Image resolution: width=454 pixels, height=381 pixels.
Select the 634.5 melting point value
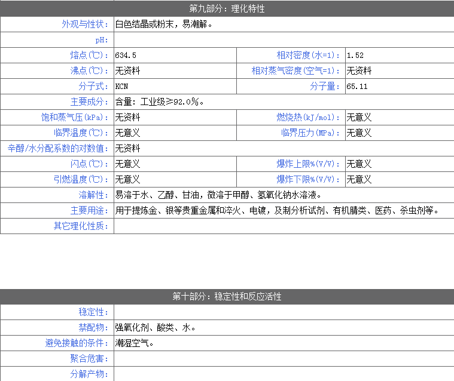(126, 56)
